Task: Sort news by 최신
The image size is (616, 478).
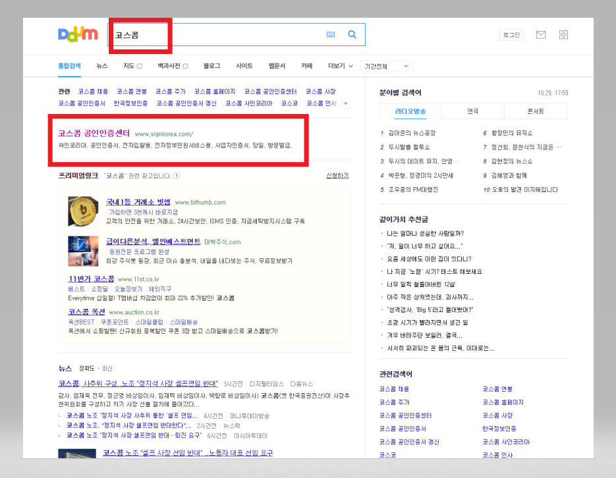Action: tap(107, 368)
